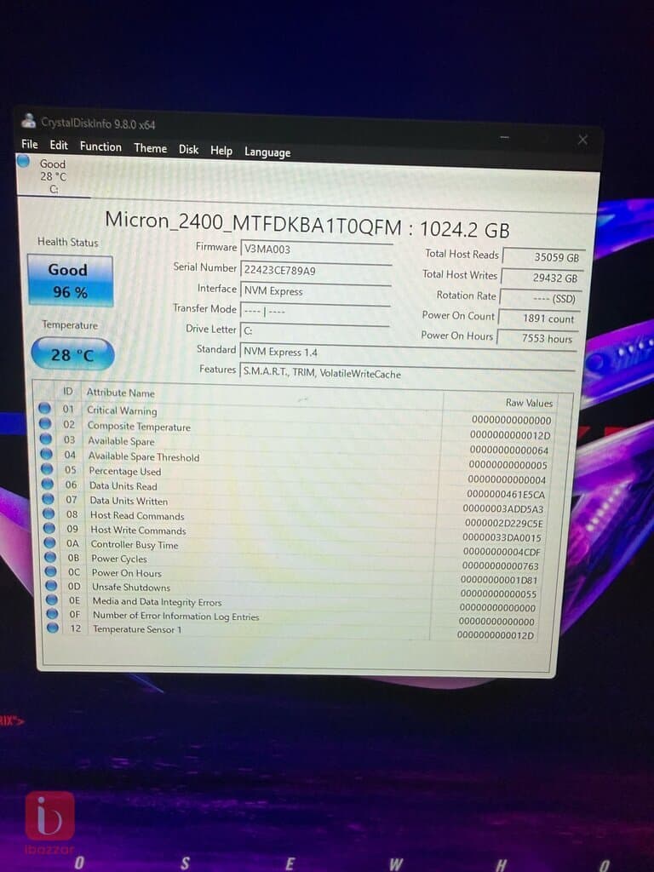Click the status dot for Power On Hours row 0C
The height and width of the screenshot is (872, 654).
(x=50, y=571)
